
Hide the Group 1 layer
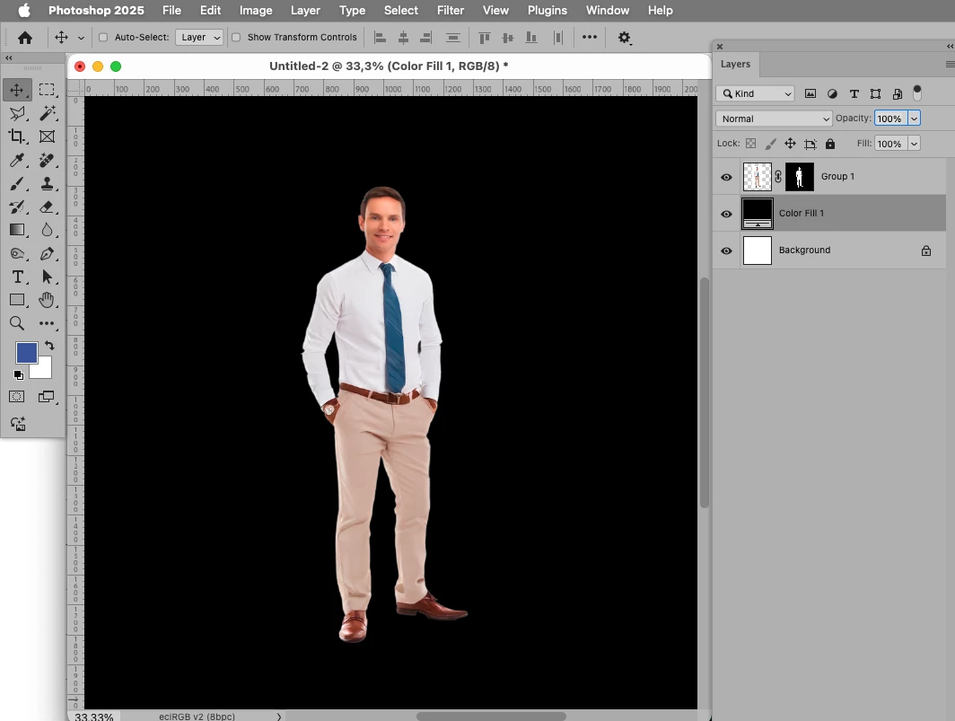pos(726,177)
